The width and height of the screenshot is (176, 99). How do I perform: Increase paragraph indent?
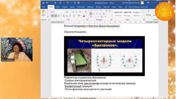pos(110,11)
